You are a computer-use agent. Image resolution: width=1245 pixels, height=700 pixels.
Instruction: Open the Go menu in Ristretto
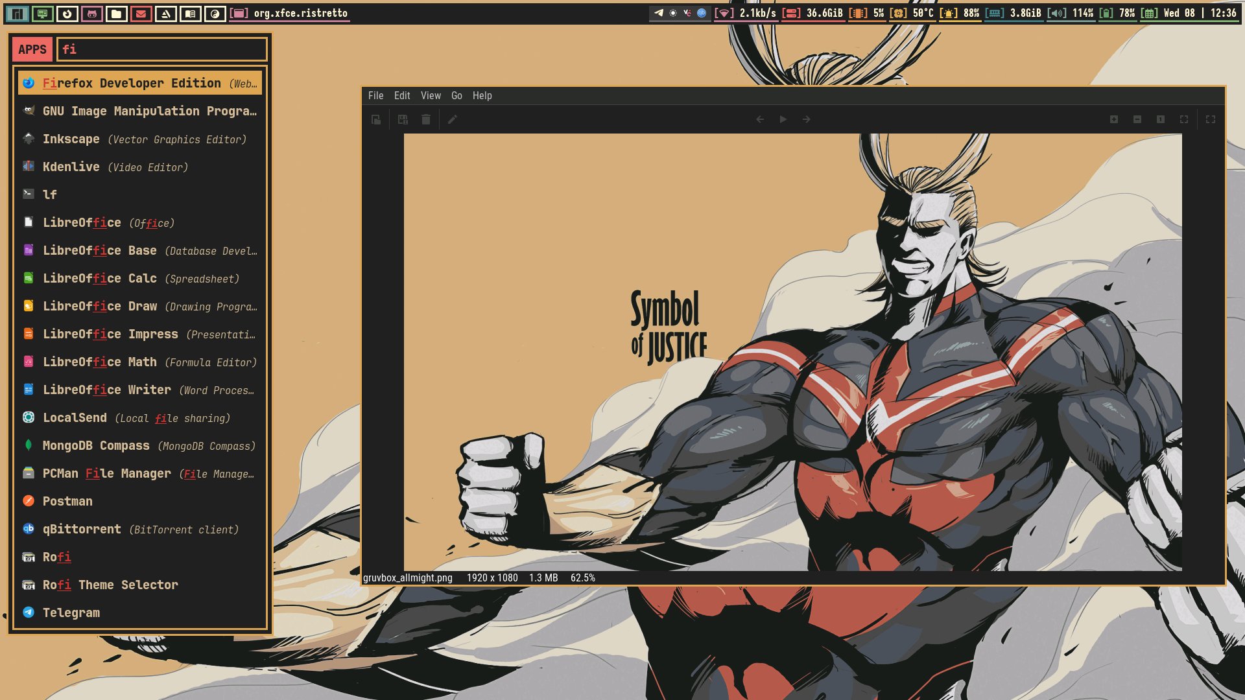point(457,95)
